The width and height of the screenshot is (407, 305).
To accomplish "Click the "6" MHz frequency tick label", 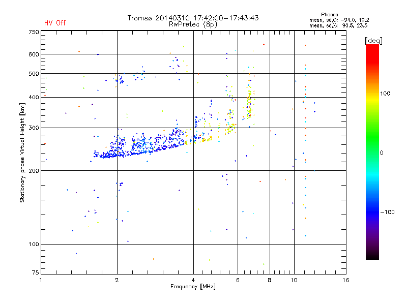I will click(x=238, y=280).
